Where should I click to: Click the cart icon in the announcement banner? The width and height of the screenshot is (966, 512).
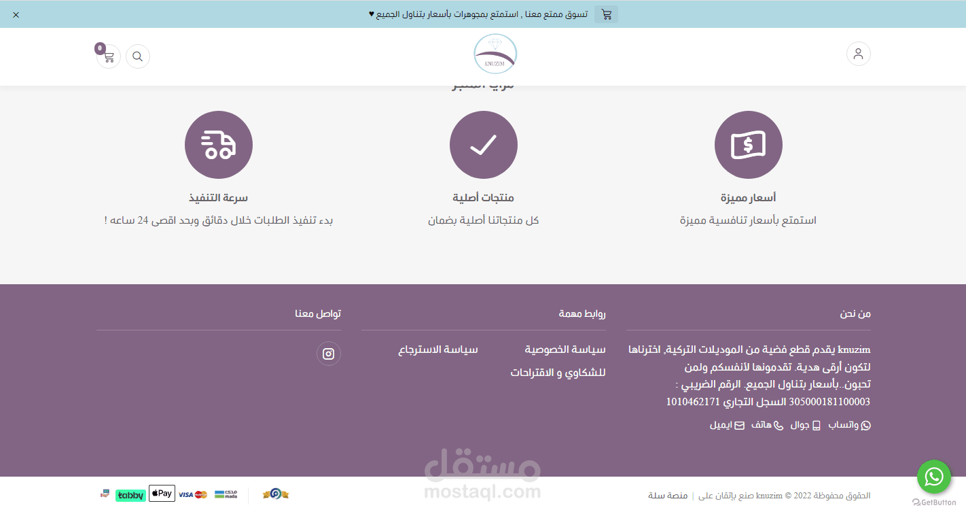(606, 14)
